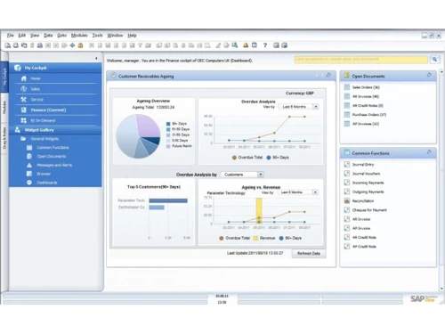Open the View menu
Image resolution: width=445 pixels, height=334 pixels.
coord(35,36)
